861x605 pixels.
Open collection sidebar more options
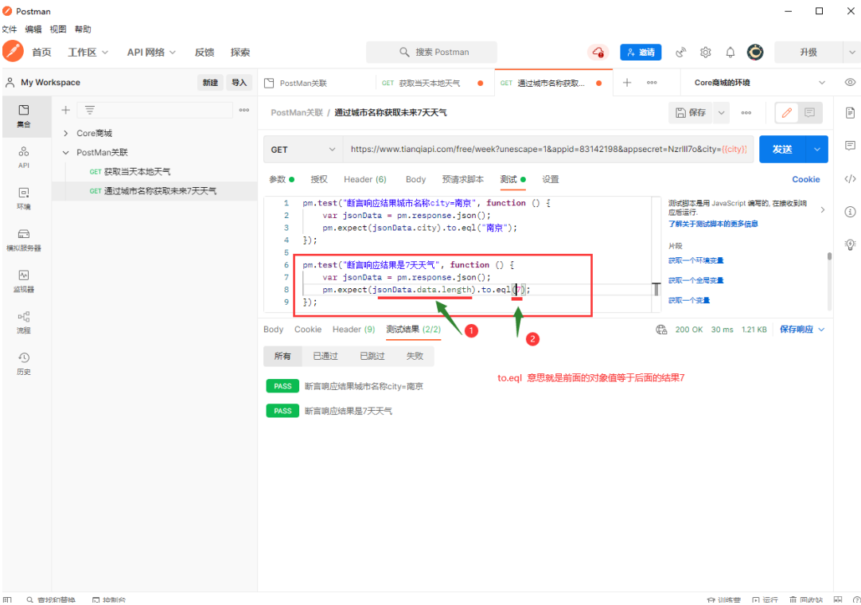[244, 110]
